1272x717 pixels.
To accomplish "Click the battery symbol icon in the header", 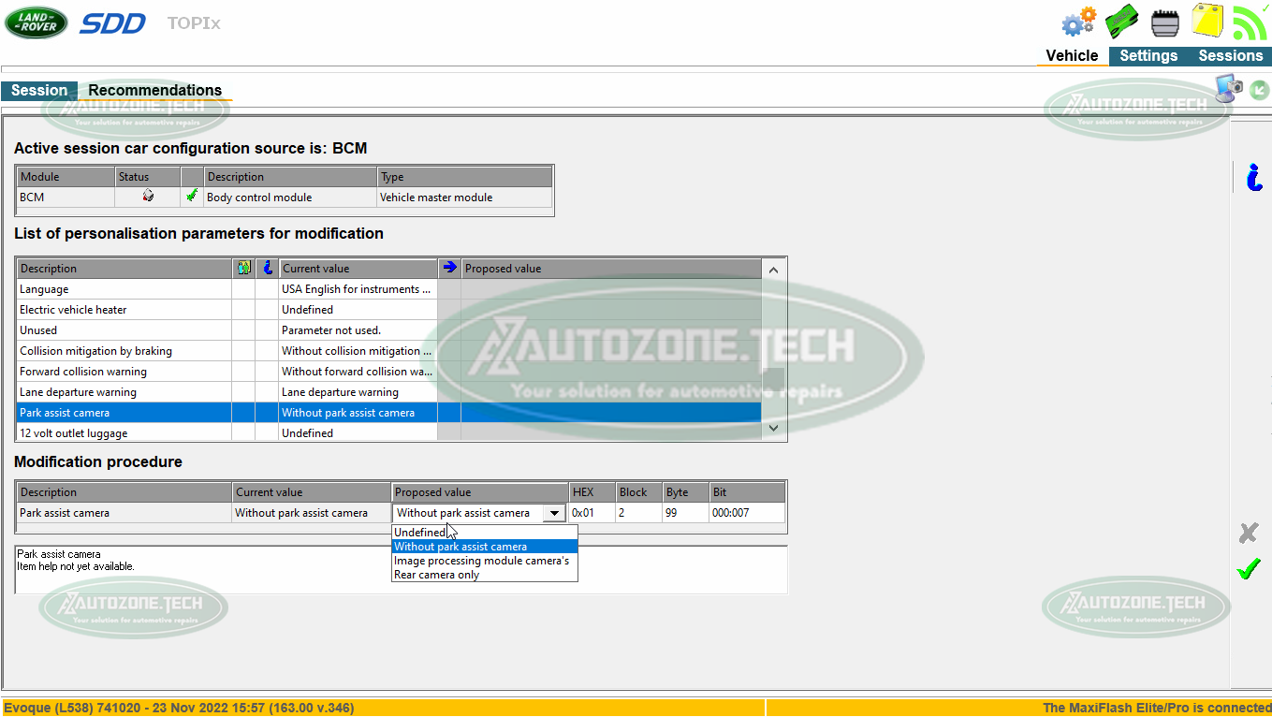I will tap(1164, 21).
